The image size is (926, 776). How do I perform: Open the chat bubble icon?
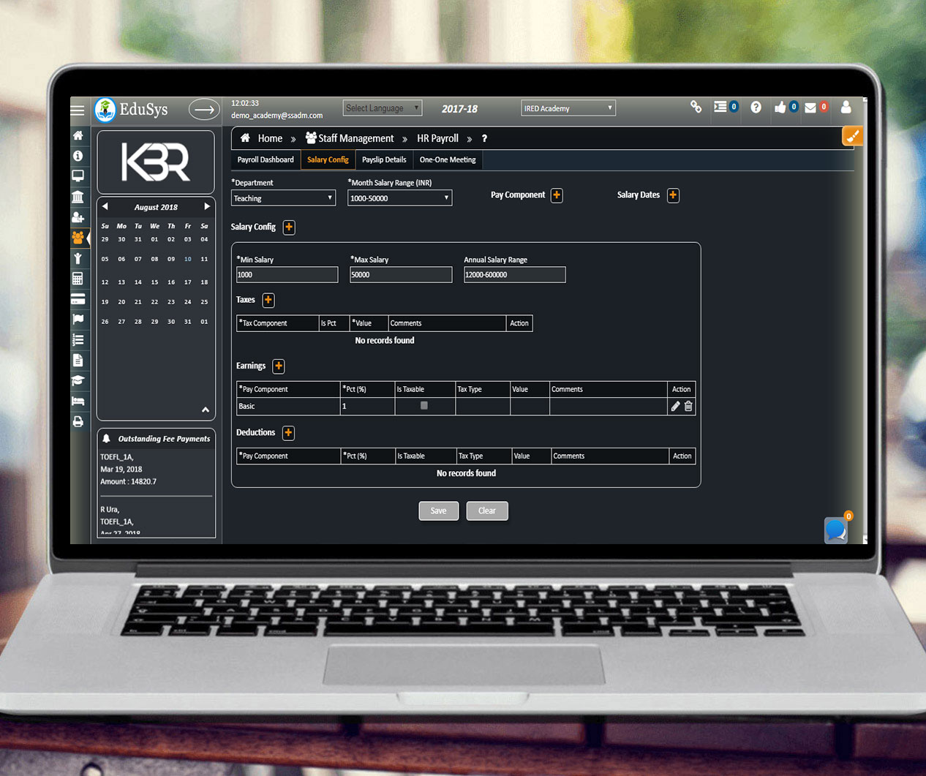click(836, 529)
